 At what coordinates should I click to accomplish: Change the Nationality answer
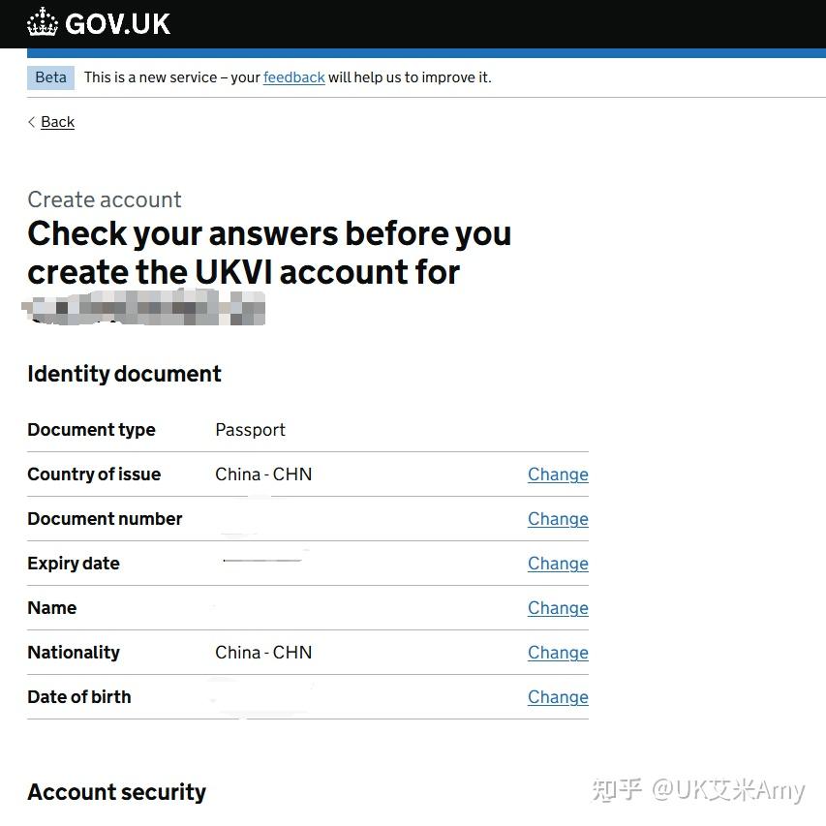pos(558,653)
